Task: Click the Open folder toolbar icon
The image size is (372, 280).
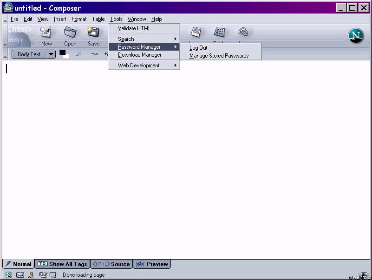Action: (70, 36)
